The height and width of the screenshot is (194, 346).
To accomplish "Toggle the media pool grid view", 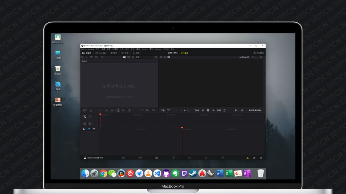I will [x=125, y=57].
